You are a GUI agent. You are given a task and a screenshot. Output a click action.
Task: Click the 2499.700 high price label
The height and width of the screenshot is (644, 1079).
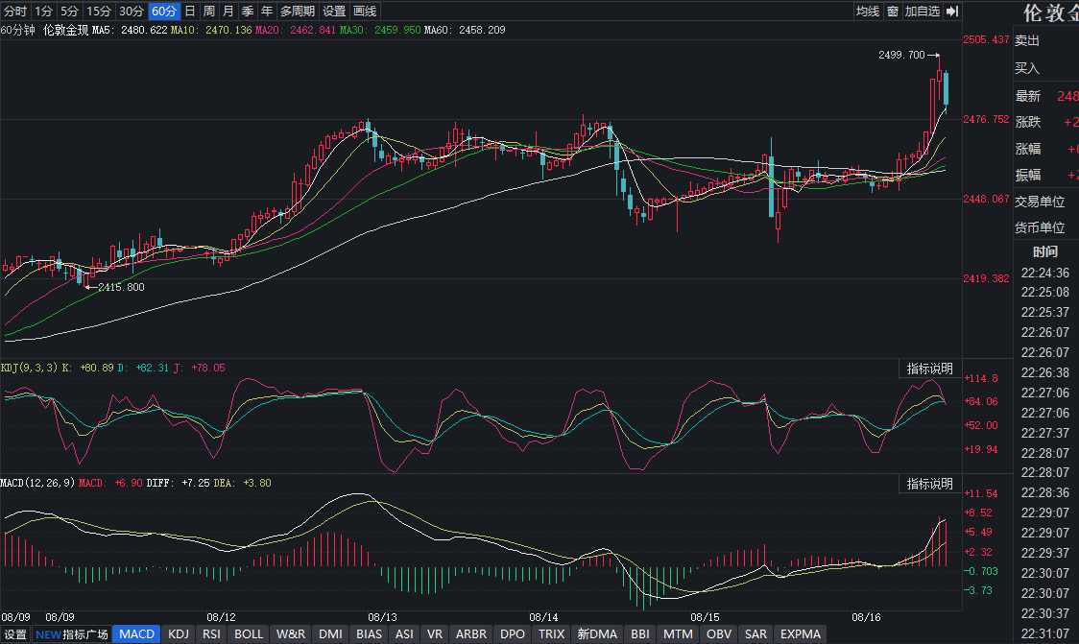(x=901, y=55)
